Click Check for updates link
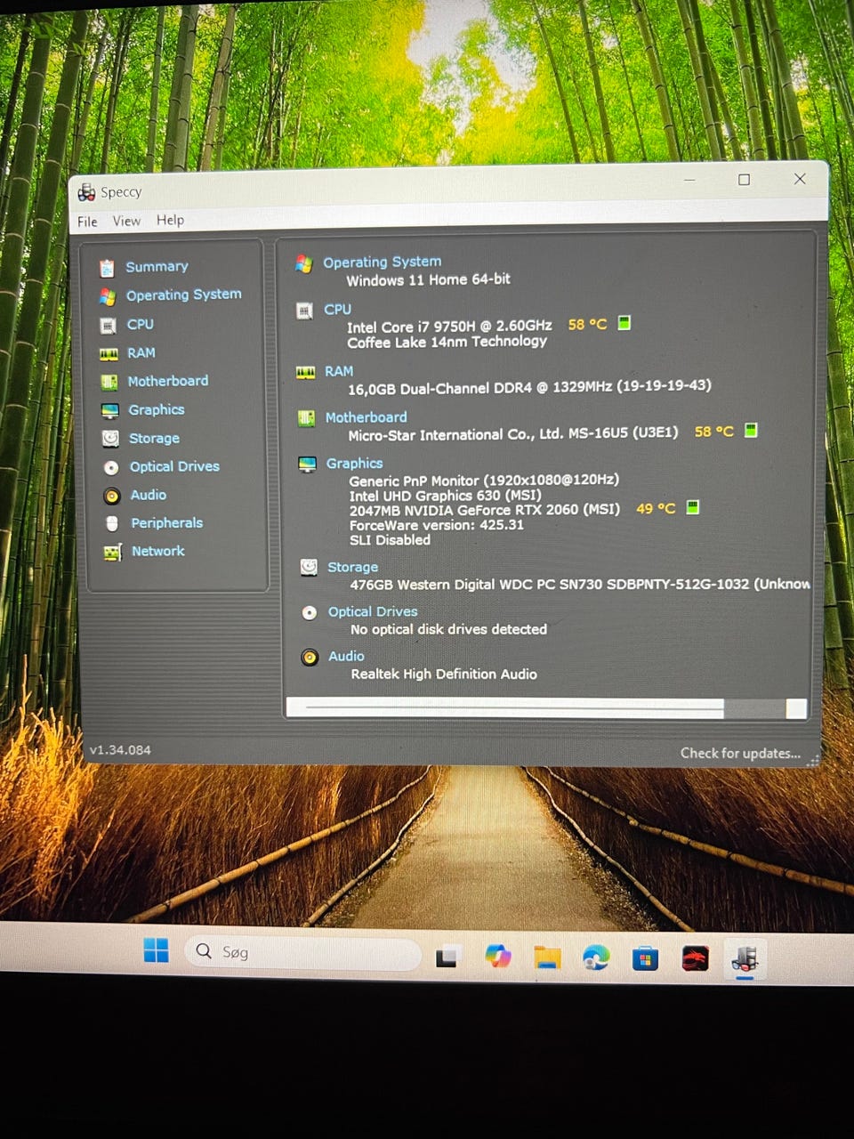The image size is (854, 1139). (x=740, y=753)
